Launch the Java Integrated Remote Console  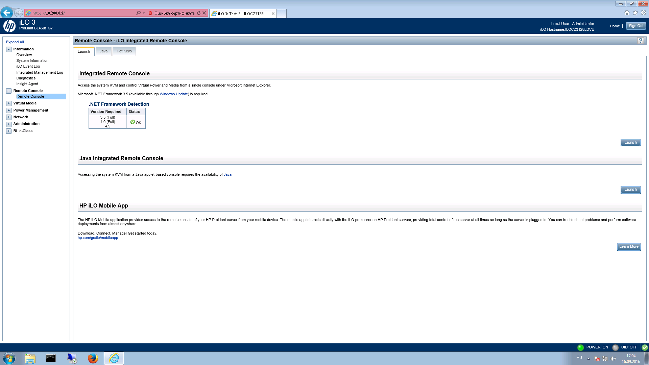(x=630, y=190)
